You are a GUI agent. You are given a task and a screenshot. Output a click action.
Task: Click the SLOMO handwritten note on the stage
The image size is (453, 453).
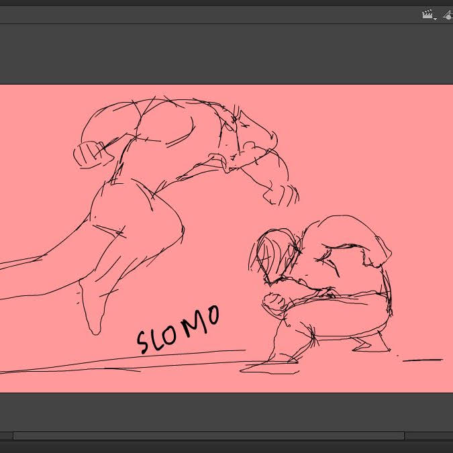pyautogui.click(x=178, y=329)
